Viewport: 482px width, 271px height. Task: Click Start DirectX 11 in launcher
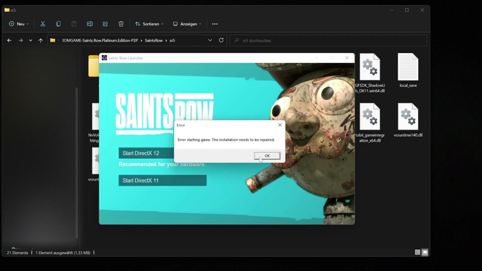pyautogui.click(x=163, y=180)
